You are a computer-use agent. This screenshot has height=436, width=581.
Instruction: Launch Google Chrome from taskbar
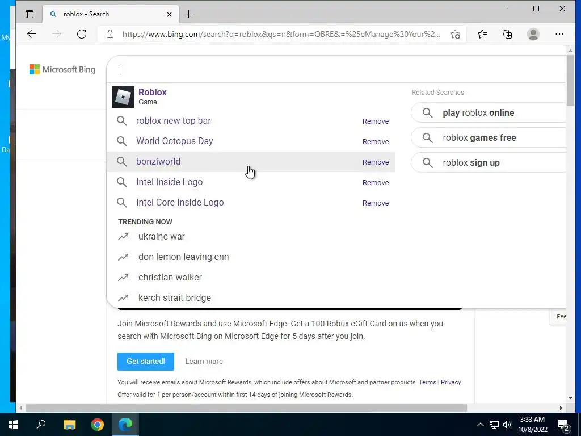(x=98, y=425)
